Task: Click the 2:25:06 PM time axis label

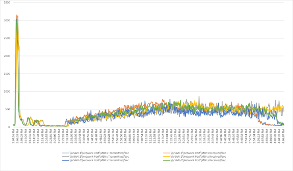Action: tap(55, 136)
